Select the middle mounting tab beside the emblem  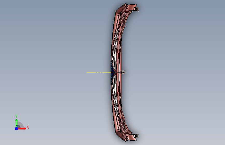point(123,72)
